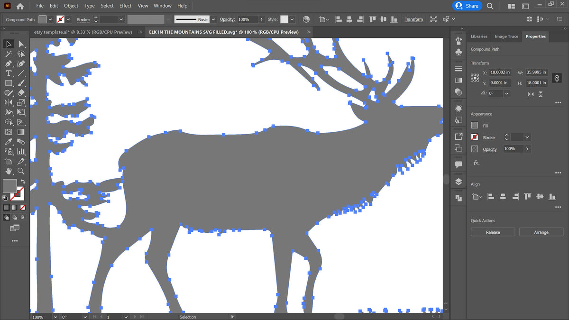569x320 pixels.
Task: Expand the Properties panel Opacity arrow
Action: [527, 149]
